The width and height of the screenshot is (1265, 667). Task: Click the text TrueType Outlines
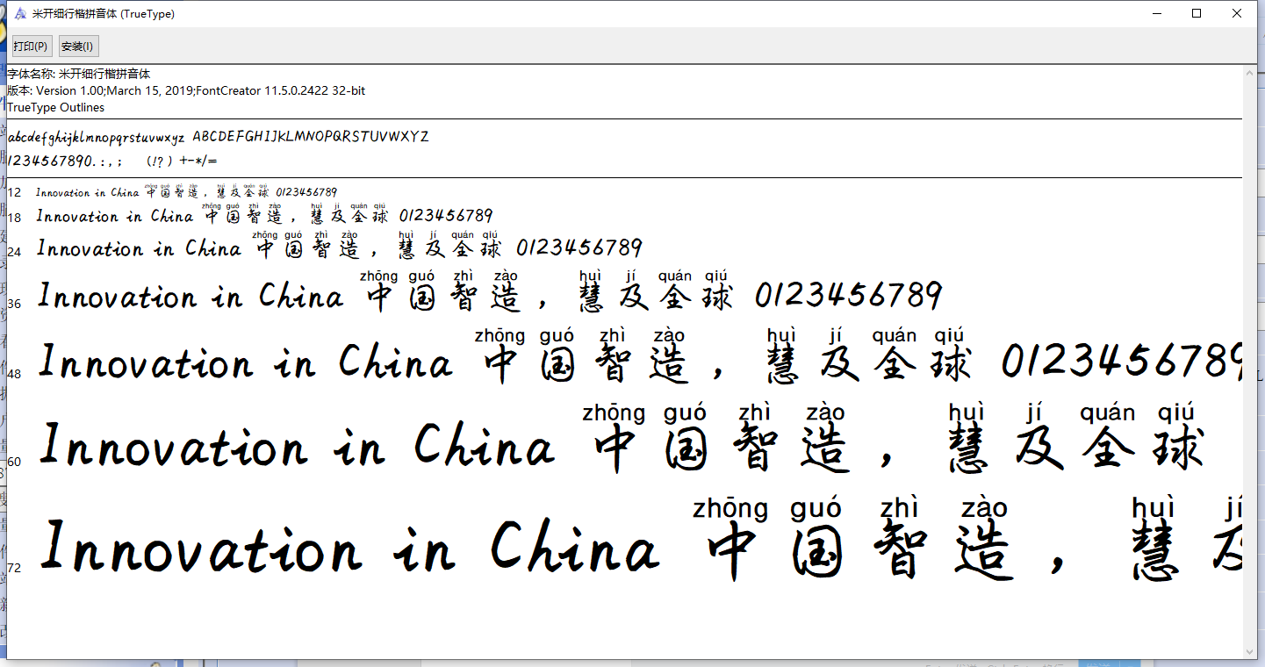tap(56, 108)
